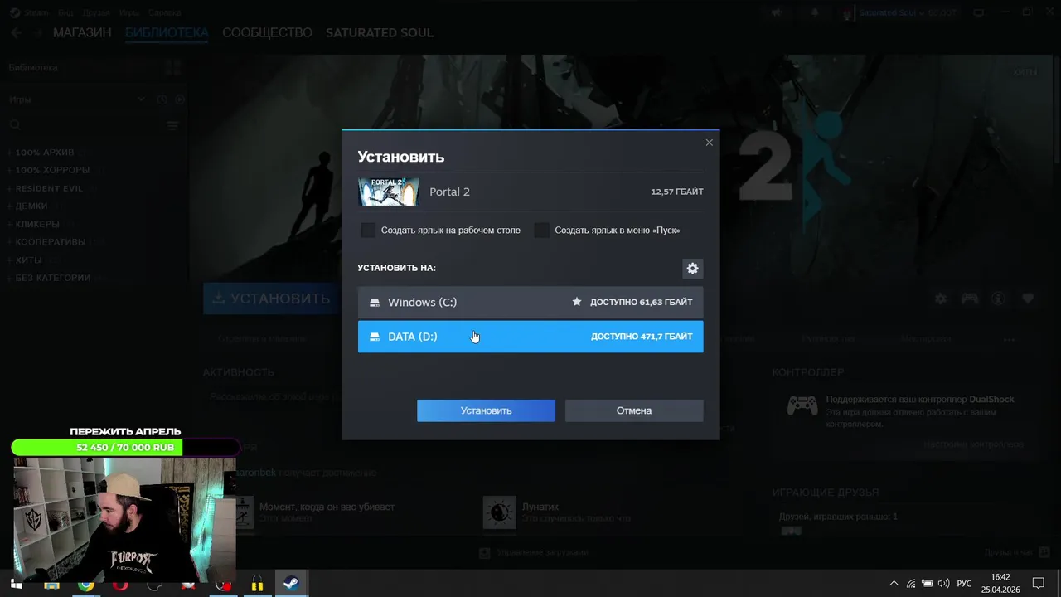Viewport: 1061px width, 597px height.
Task: Open volume control in the system tray
Action: [943, 584]
